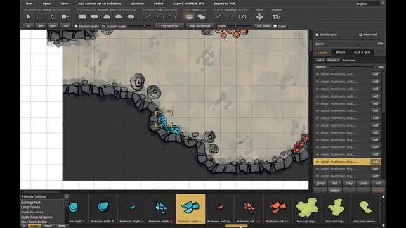Select the highlighted blue mushroom thumbnail
Viewport: 406px width, 228px height.
click(x=190, y=208)
